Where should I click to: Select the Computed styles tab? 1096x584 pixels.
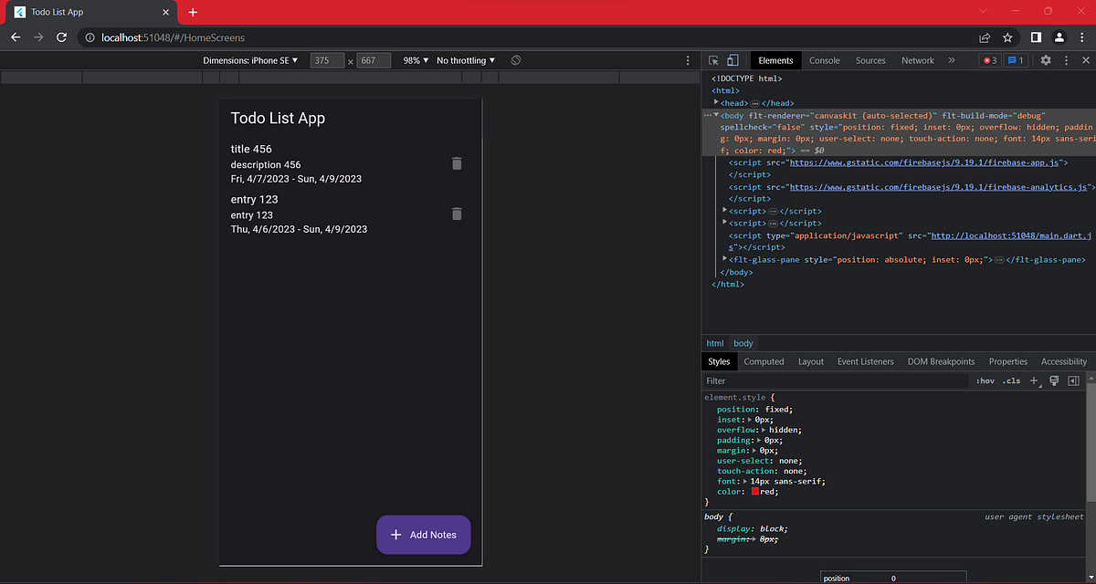point(764,361)
